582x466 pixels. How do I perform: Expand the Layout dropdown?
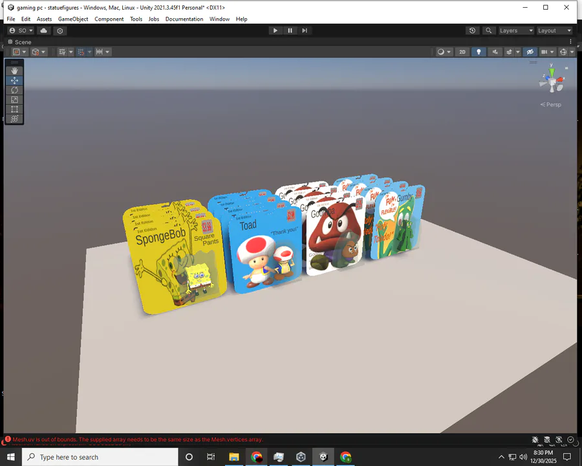(x=555, y=30)
